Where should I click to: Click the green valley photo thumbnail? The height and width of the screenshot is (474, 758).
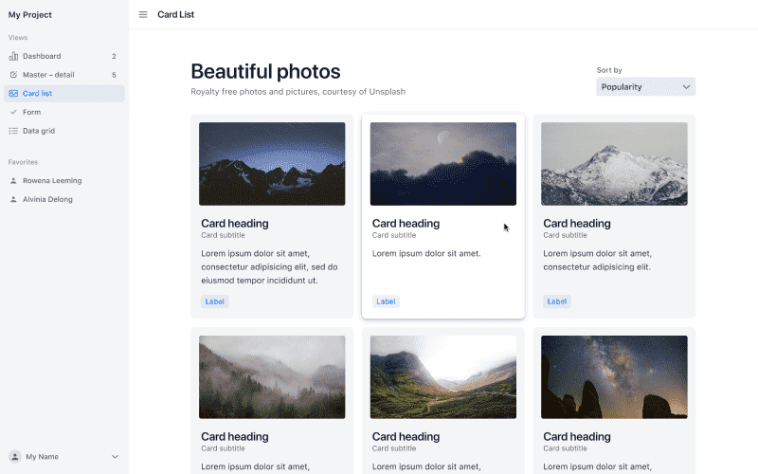[x=442, y=376]
